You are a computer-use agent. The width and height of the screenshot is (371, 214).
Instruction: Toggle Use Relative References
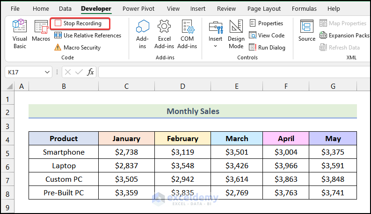(x=87, y=35)
